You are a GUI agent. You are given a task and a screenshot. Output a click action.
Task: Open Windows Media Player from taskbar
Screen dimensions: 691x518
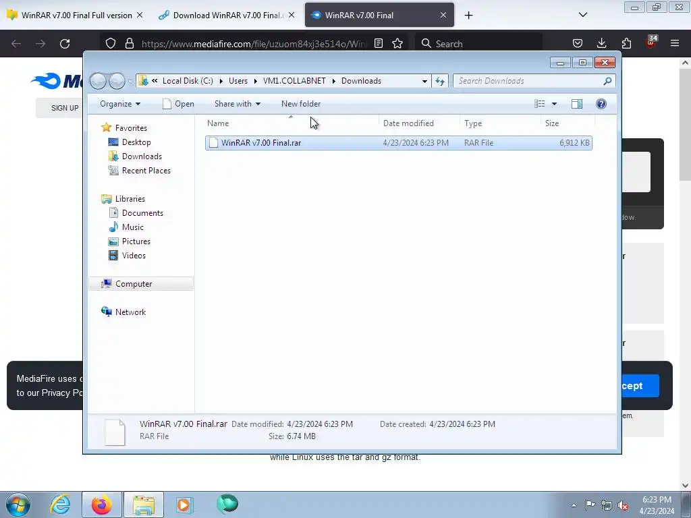point(185,505)
